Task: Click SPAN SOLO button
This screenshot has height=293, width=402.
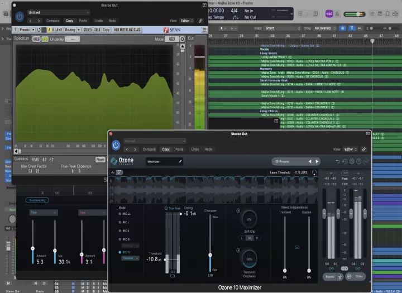Action: point(97,30)
